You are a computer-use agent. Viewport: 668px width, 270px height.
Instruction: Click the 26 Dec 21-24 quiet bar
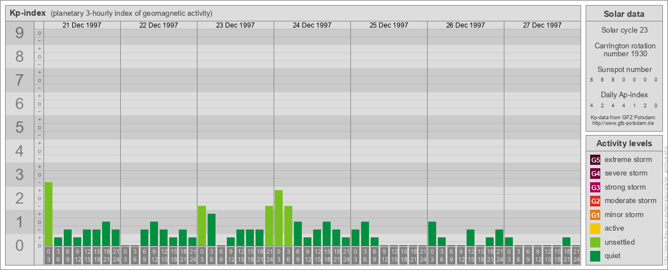(499, 238)
